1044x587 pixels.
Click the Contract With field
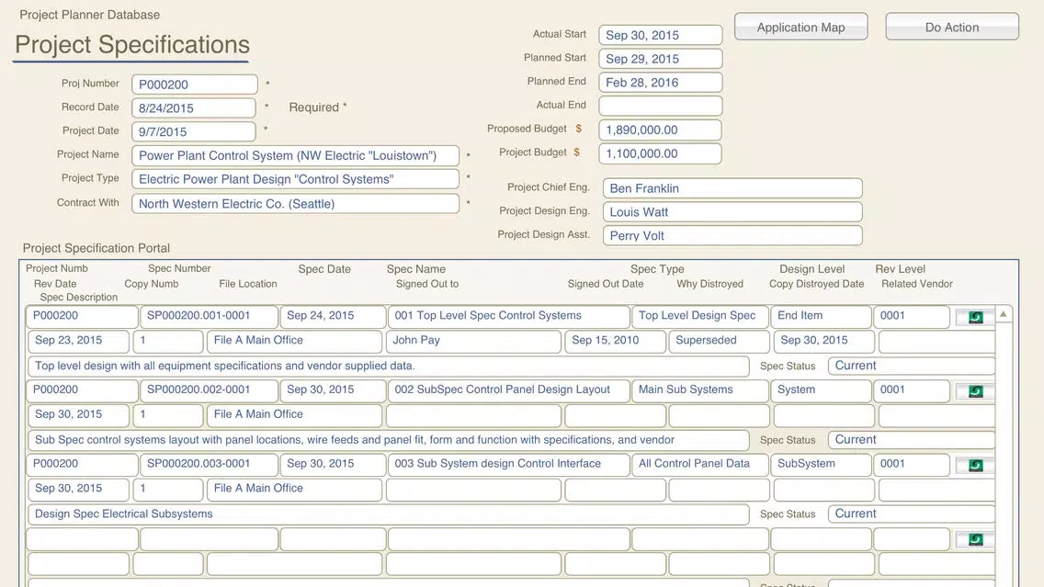tap(295, 204)
